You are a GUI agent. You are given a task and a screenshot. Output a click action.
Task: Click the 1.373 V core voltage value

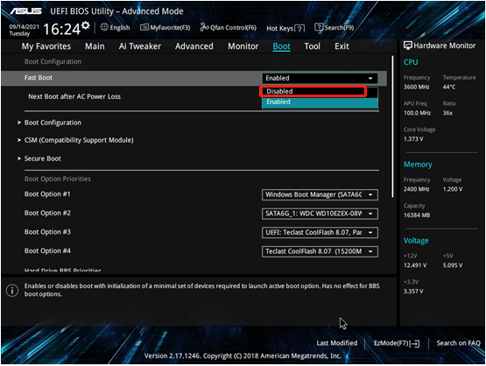click(413, 139)
